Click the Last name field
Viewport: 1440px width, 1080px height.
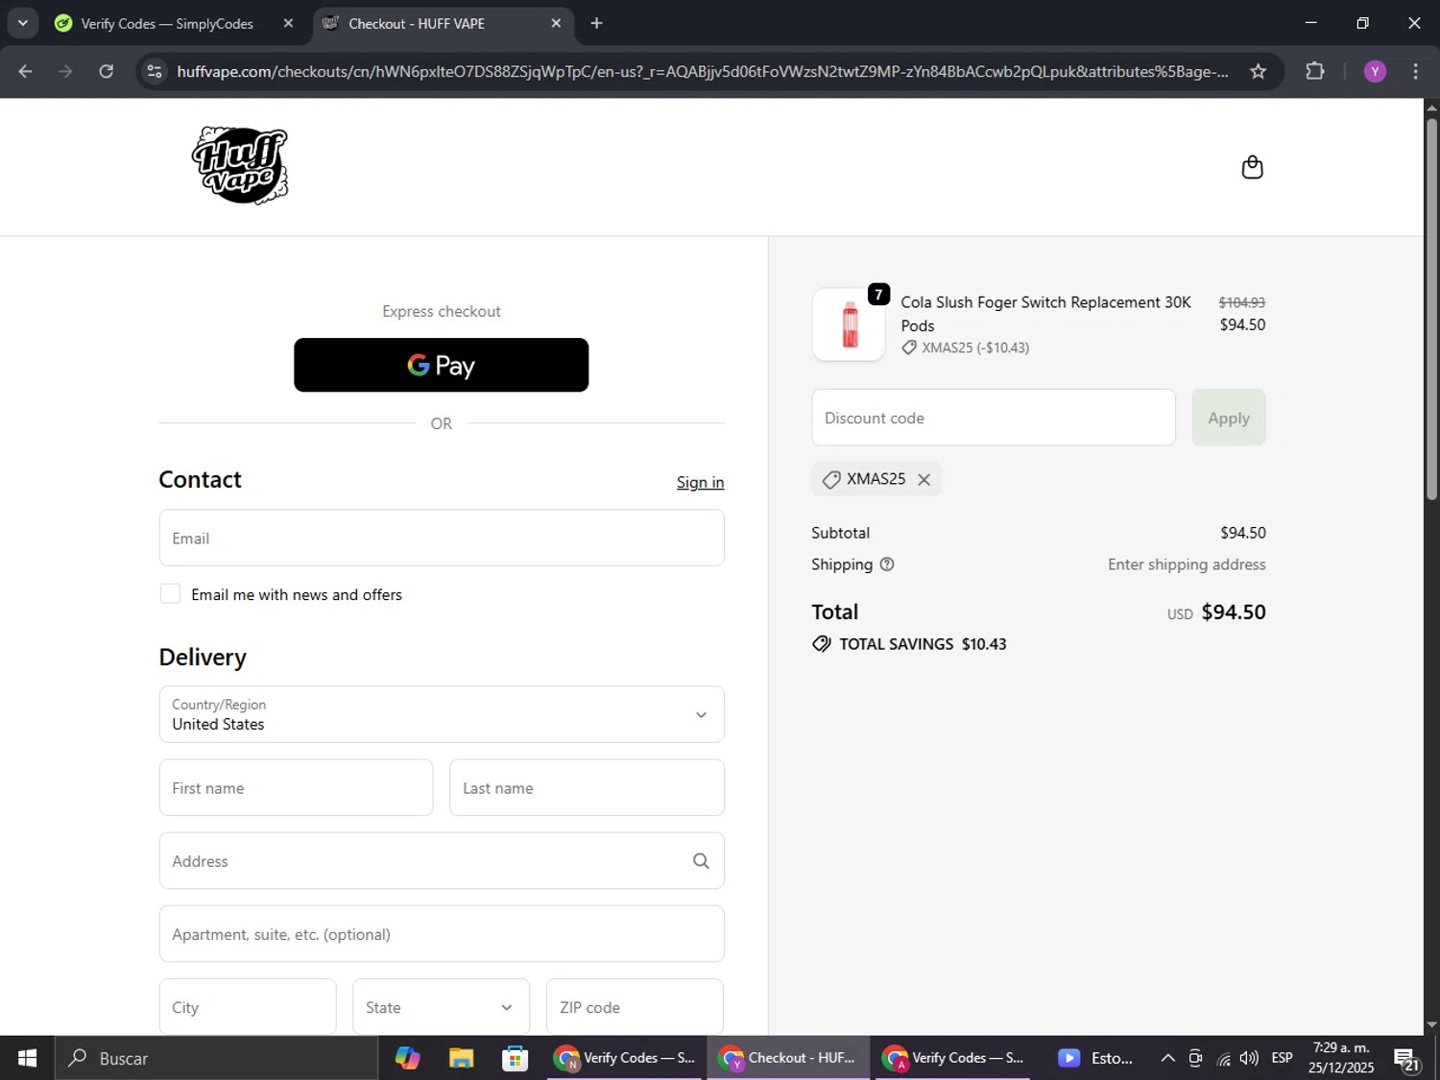(x=587, y=788)
